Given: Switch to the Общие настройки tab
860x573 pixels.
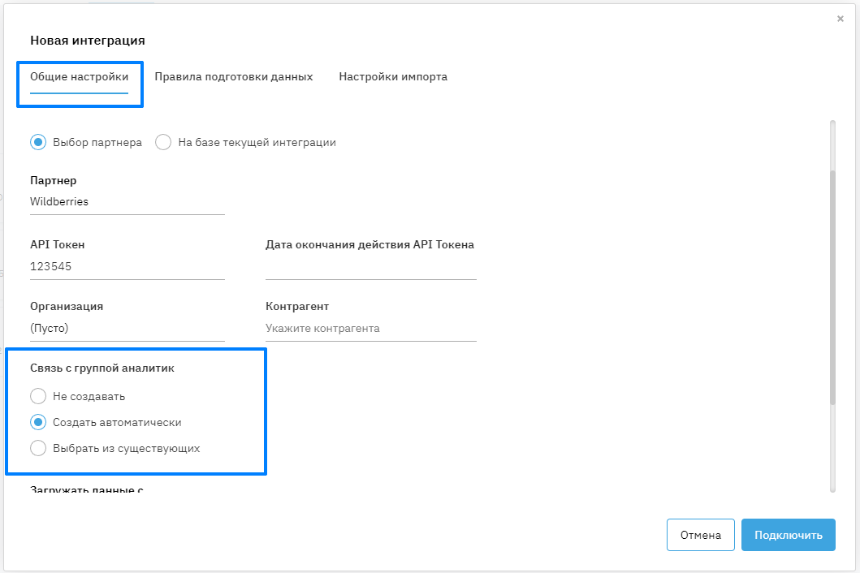Looking at the screenshot, I should pyautogui.click(x=79, y=77).
